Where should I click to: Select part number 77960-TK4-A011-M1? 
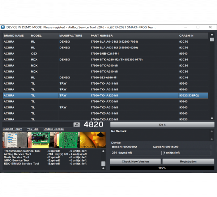[x=105, y=83]
